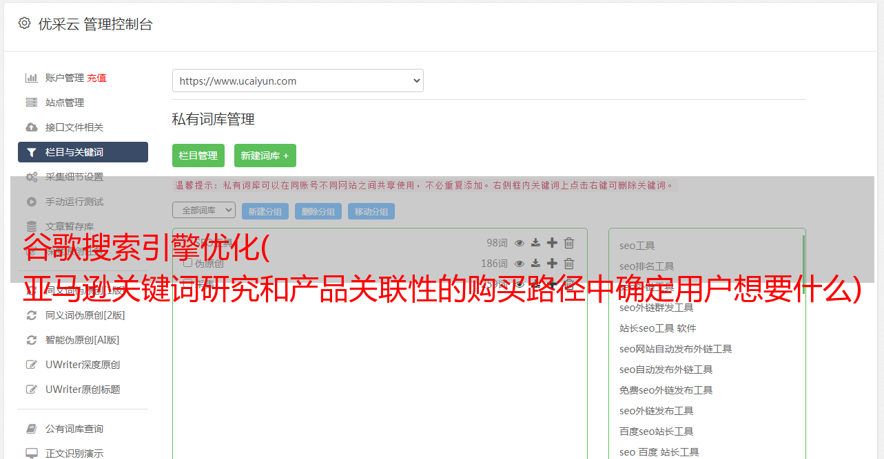Download the 伪原创 186词 library

[535, 264]
